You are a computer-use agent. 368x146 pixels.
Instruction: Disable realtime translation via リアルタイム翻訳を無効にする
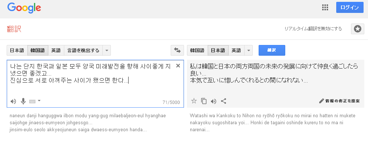pos(313,29)
